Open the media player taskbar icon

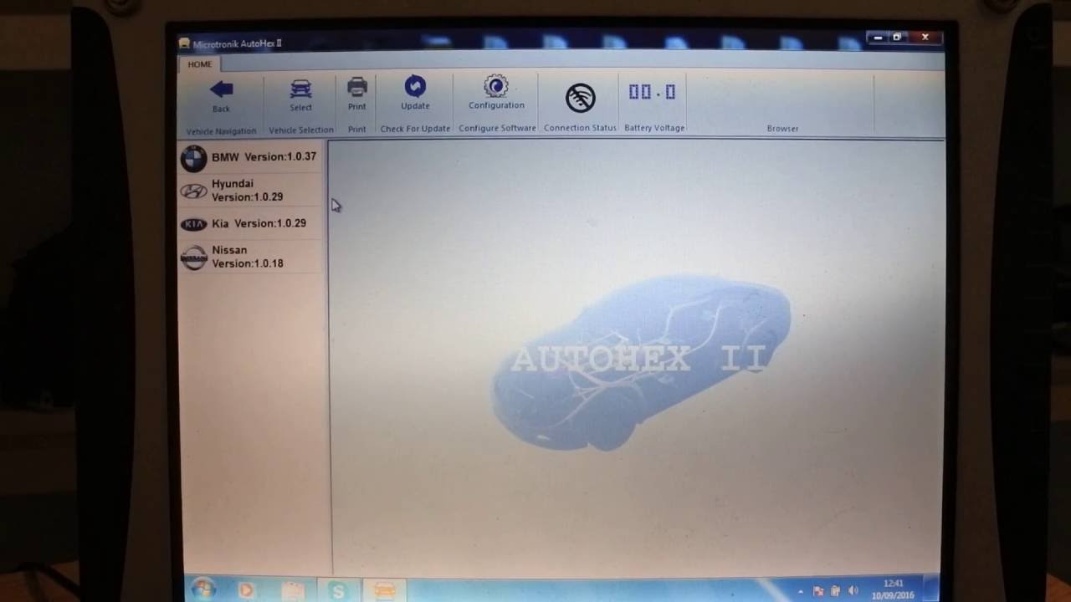pos(246,590)
